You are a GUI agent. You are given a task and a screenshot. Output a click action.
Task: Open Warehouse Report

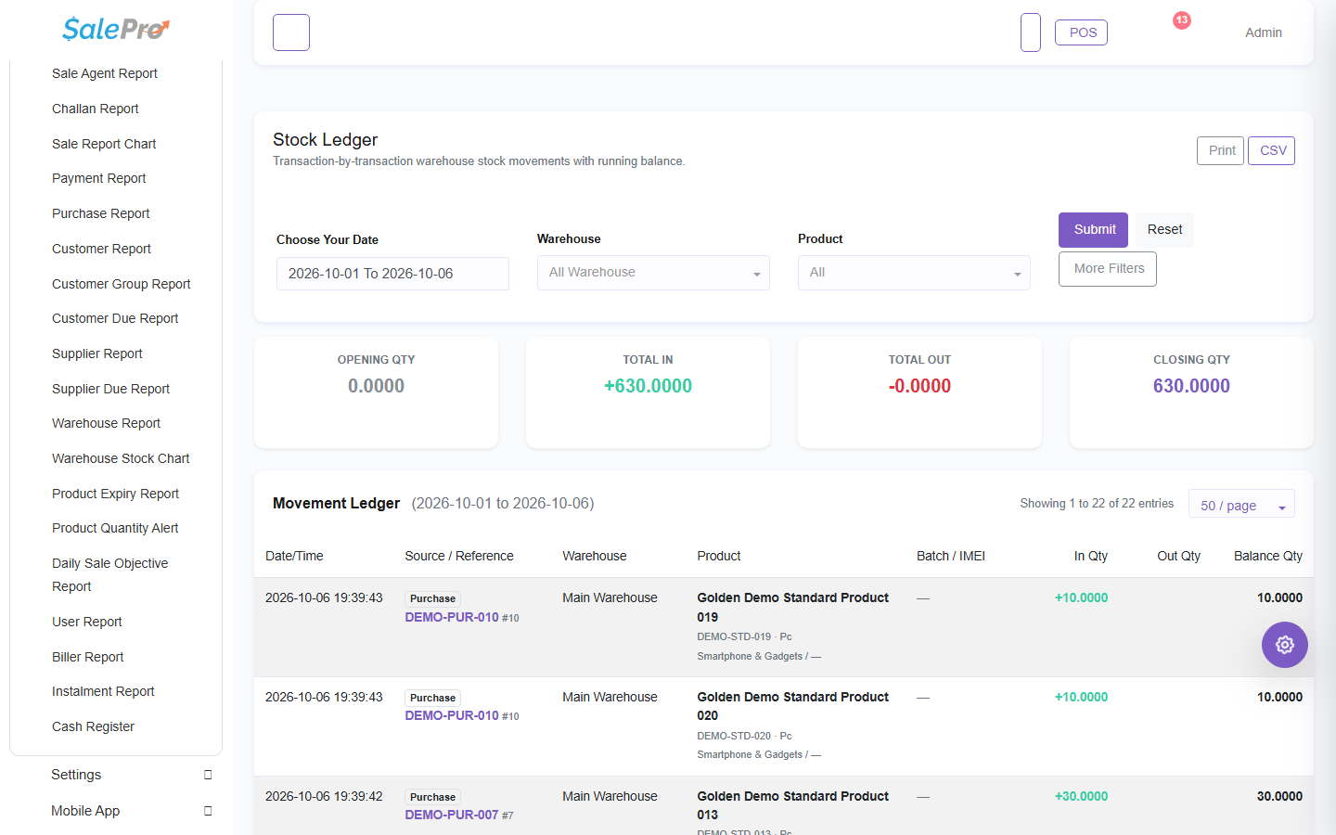pos(107,423)
